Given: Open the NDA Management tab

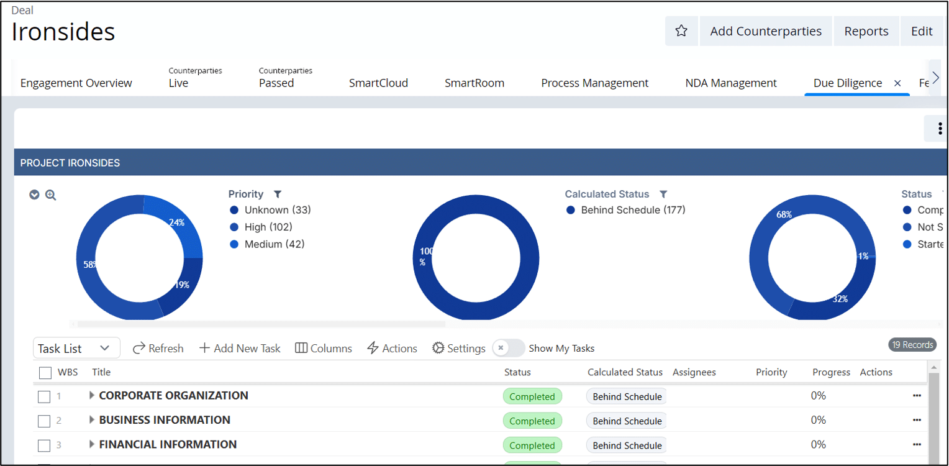Looking at the screenshot, I should pos(731,83).
